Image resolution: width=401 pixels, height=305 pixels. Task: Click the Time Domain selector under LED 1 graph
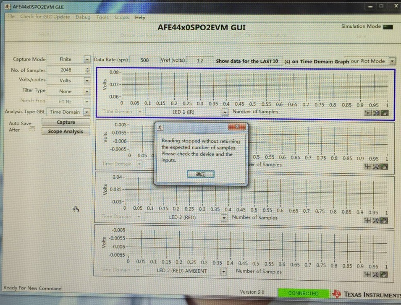122,111
